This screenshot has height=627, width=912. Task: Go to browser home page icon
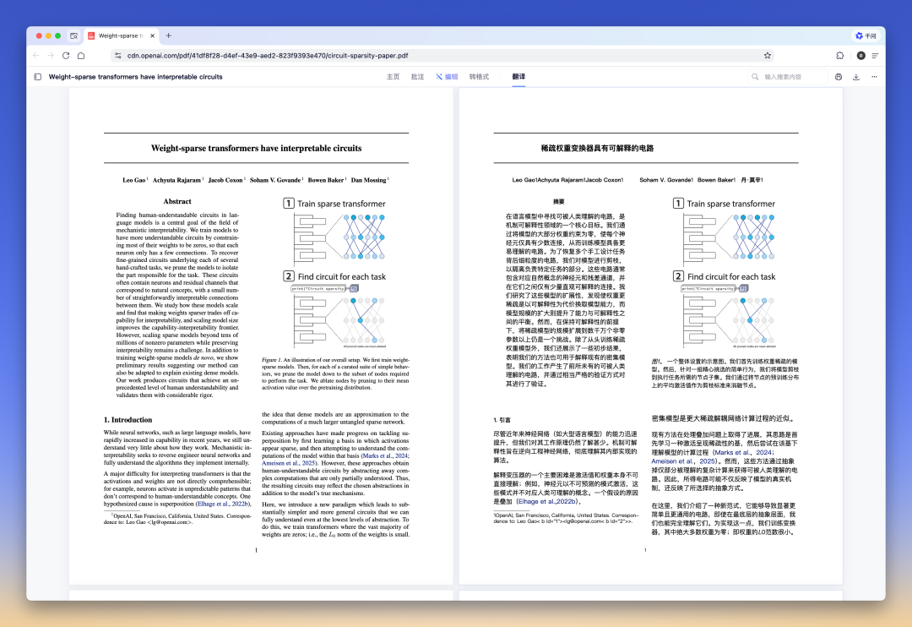pos(81,56)
